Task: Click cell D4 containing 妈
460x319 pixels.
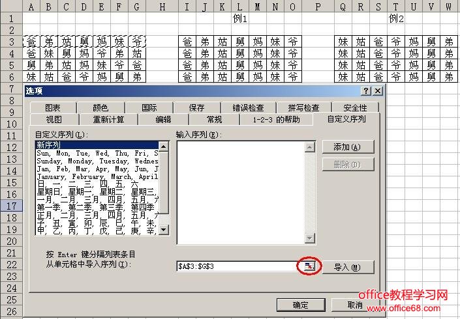Action: [84, 53]
